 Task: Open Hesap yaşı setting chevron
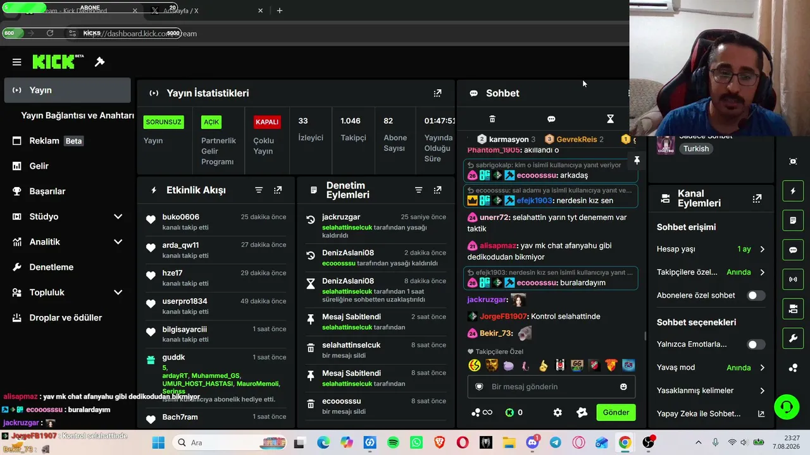point(762,249)
